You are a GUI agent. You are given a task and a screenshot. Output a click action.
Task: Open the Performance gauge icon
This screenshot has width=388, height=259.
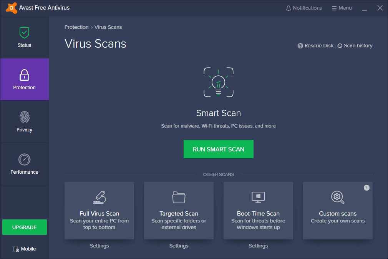24,159
